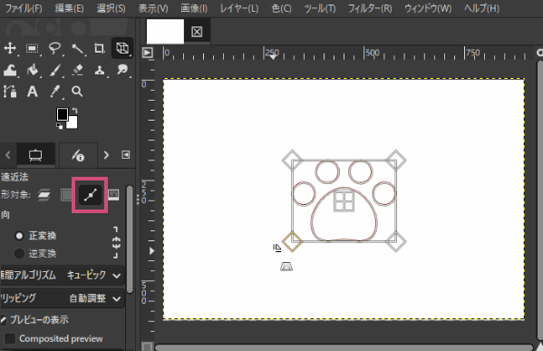Click the bottom-right perspective handle
Image resolution: width=543 pixels, height=351 pixels.
(x=396, y=241)
